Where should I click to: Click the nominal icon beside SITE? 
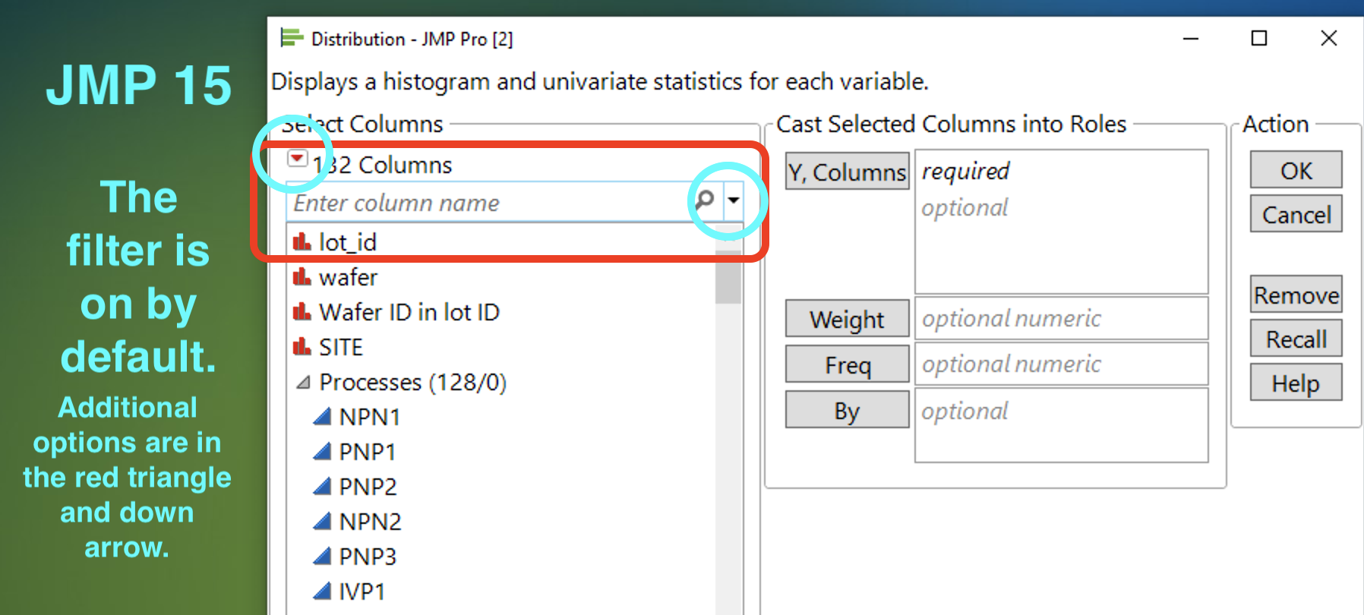302,347
